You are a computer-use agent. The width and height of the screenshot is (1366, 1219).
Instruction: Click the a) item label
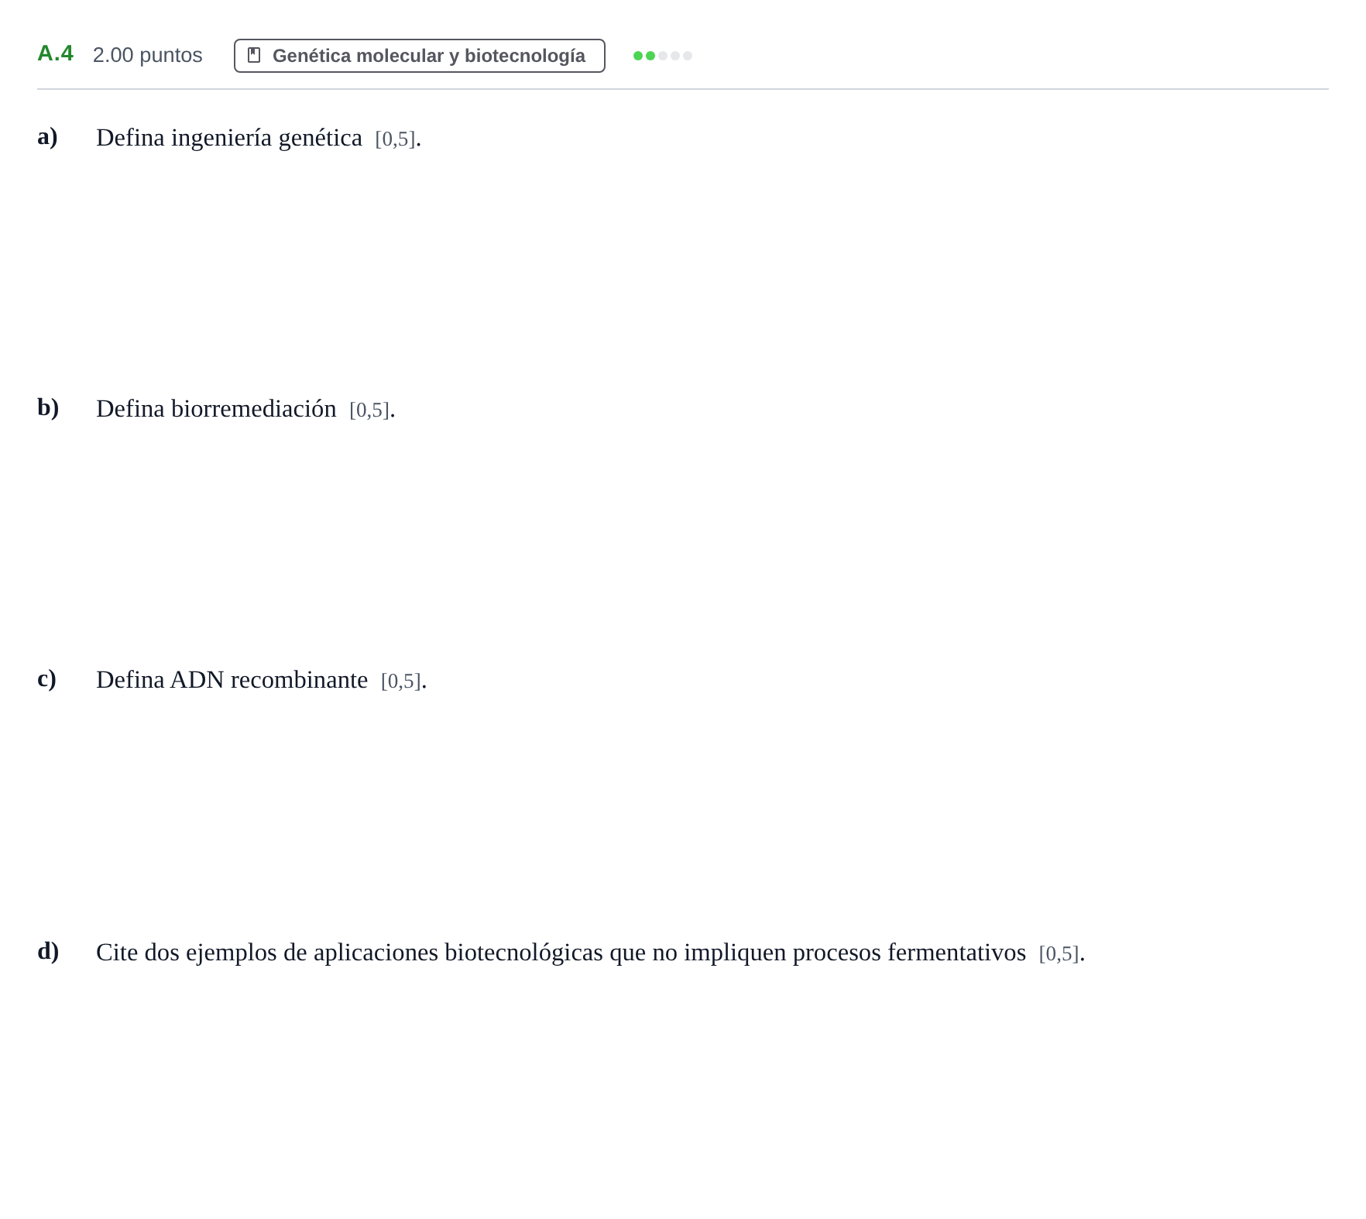(47, 136)
